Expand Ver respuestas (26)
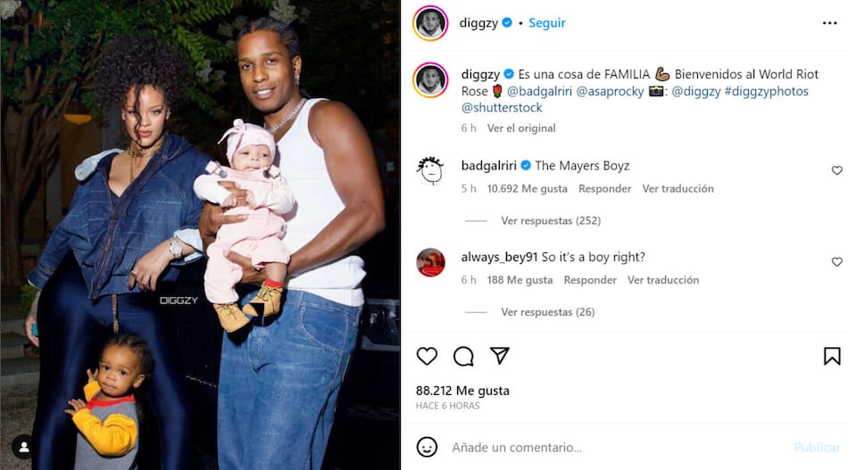The image size is (848, 470). pos(547,312)
